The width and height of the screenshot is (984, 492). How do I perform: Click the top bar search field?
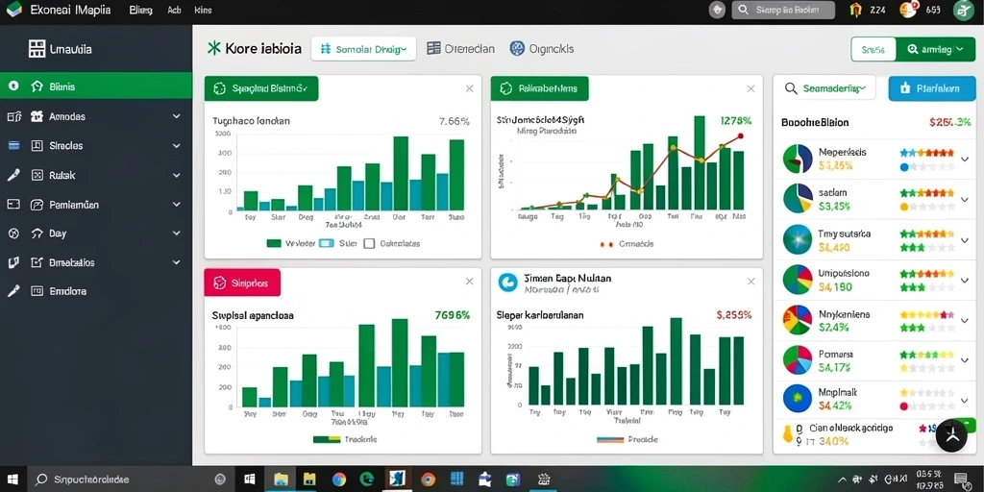(783, 10)
